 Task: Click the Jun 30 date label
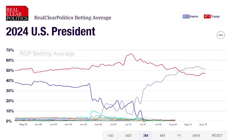click(98, 125)
